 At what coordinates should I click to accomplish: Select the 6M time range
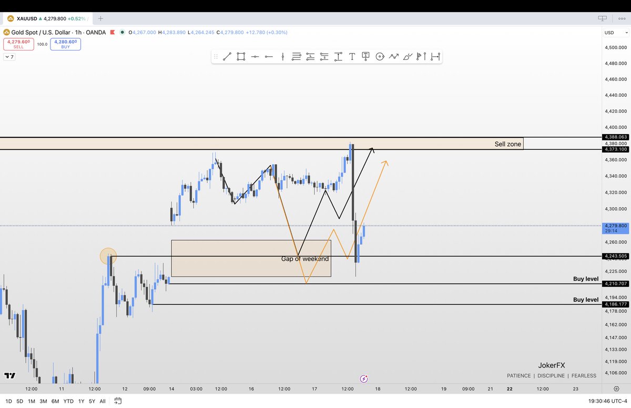tap(55, 401)
